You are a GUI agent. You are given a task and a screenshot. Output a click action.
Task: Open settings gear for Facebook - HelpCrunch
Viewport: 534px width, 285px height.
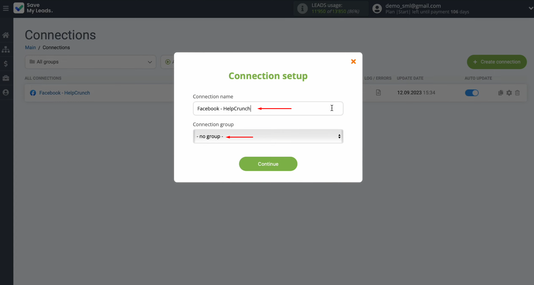(x=509, y=93)
